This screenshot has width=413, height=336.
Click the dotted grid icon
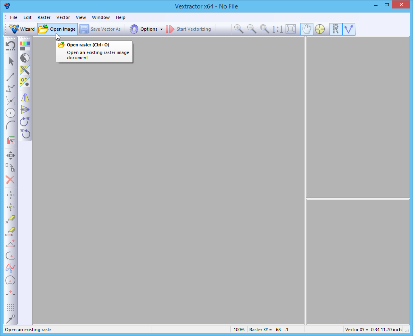click(11, 307)
